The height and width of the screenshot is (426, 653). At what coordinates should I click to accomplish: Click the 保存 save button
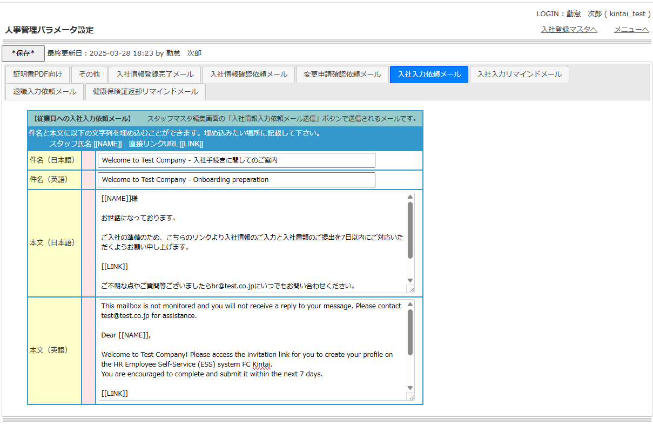23,53
